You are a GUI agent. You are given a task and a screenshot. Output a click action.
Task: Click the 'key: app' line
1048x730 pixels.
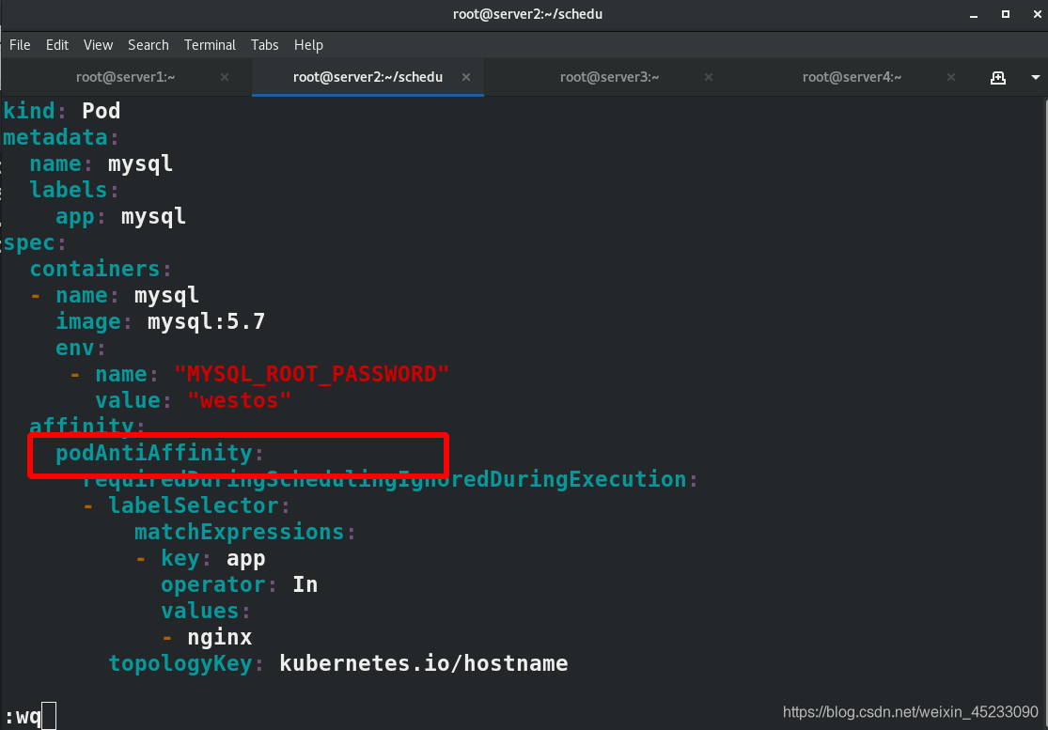212,558
